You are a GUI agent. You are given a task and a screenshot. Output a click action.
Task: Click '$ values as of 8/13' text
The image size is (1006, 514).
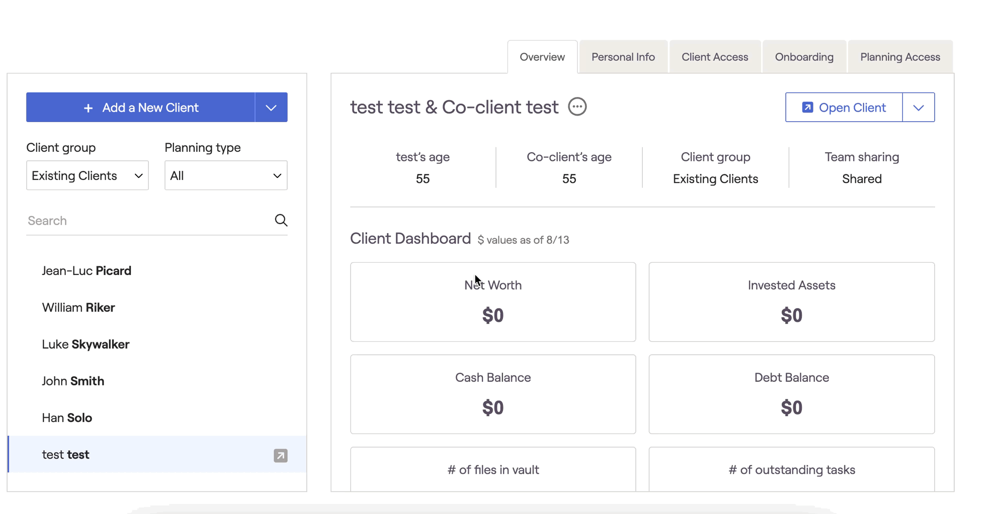pos(523,240)
